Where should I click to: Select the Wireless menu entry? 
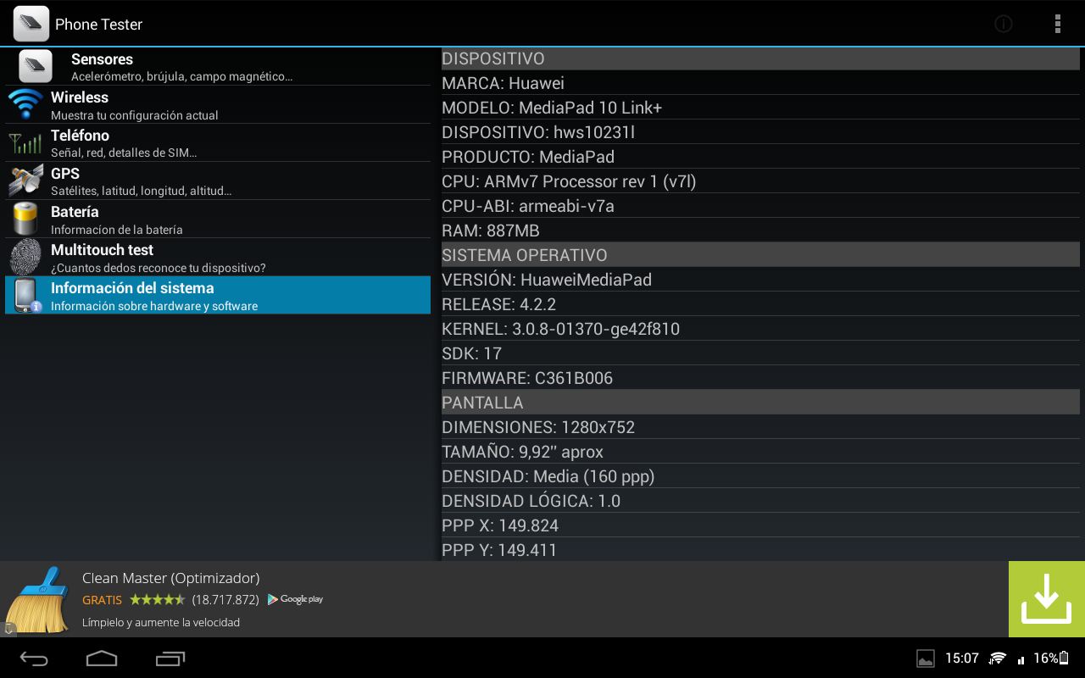point(218,105)
